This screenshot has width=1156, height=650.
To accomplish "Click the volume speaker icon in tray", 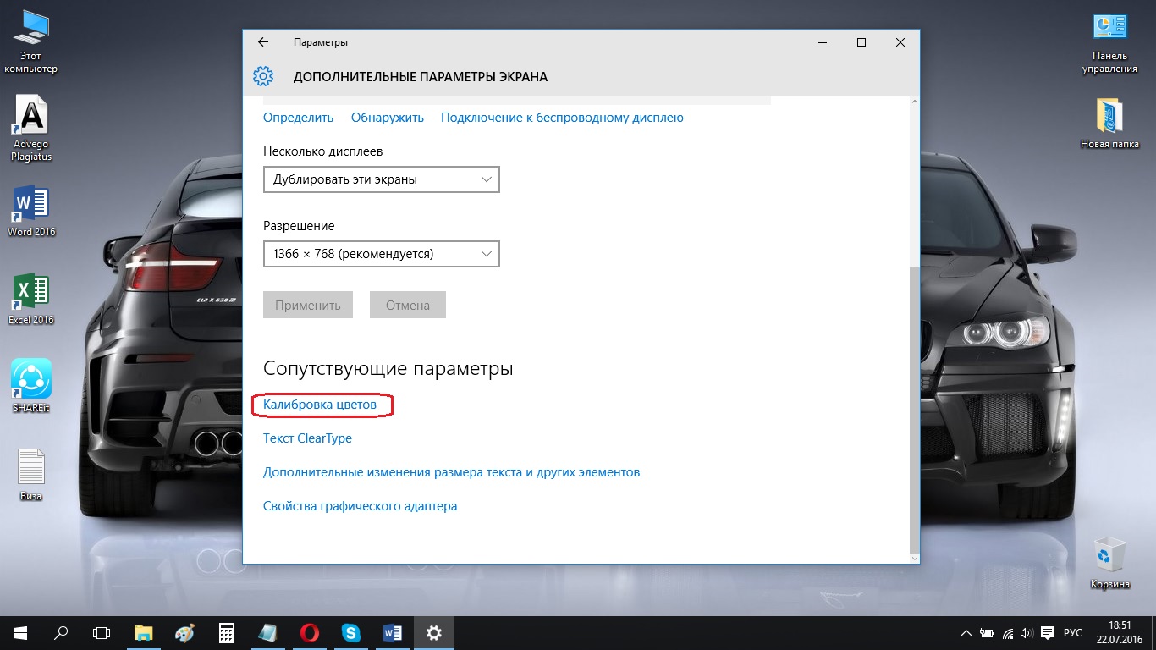I will [x=1027, y=633].
